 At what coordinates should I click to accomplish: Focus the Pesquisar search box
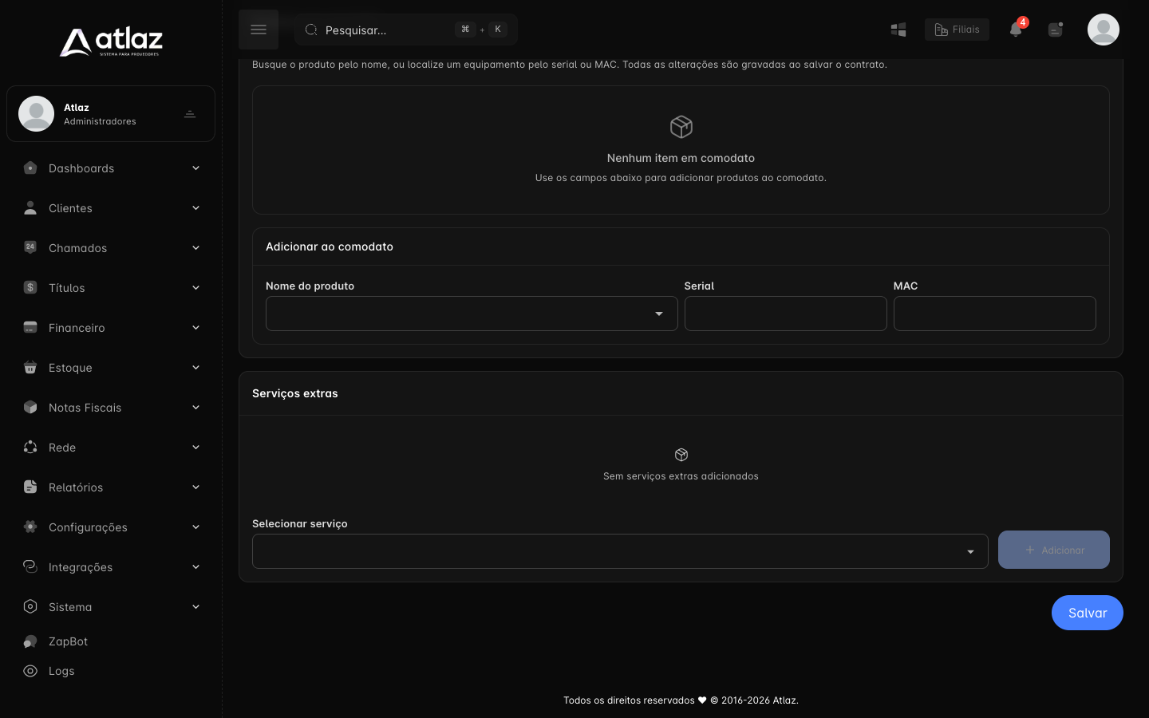point(406,30)
